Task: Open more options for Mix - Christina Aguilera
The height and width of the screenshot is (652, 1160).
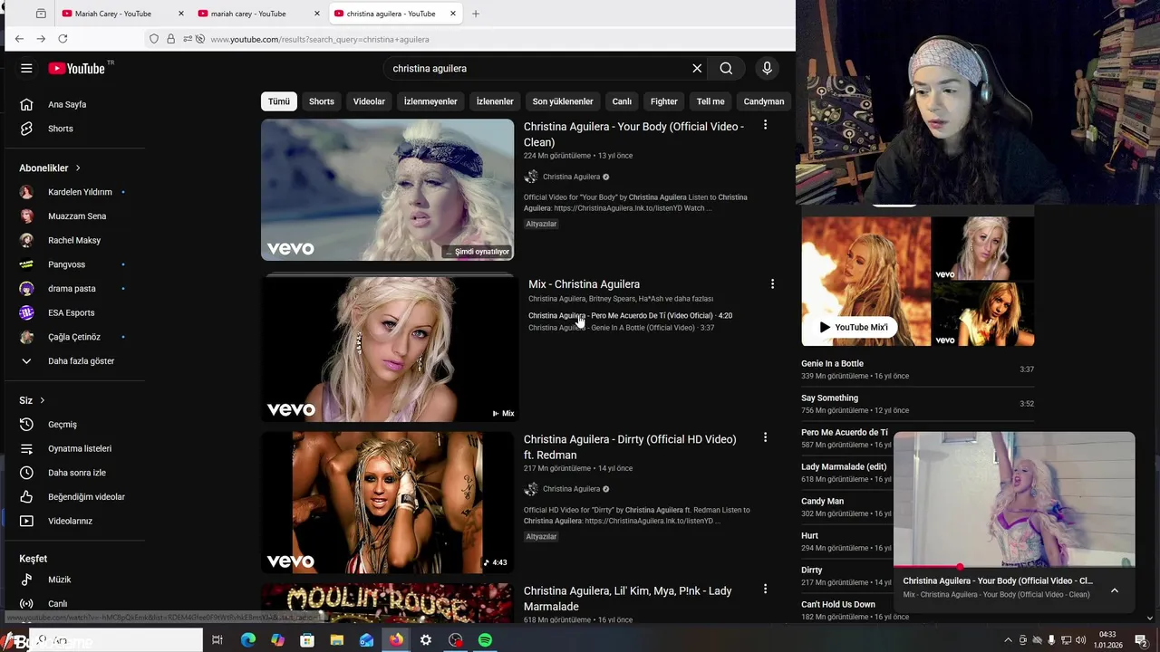Action: (x=772, y=284)
